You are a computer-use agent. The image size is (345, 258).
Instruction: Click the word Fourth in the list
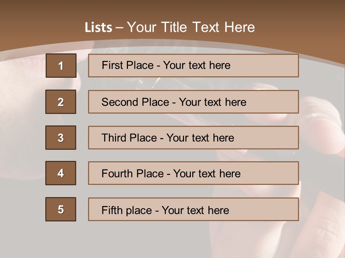[x=117, y=173]
